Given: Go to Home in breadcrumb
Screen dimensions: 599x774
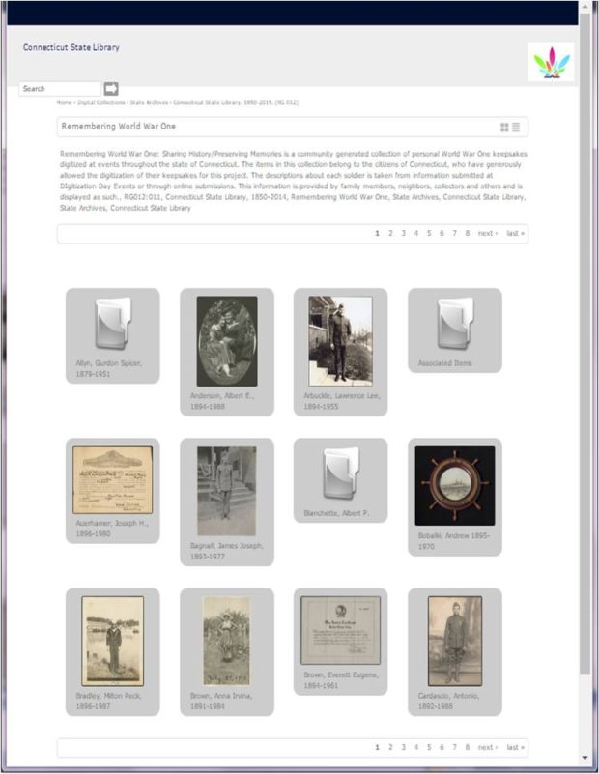Looking at the screenshot, I should [x=64, y=102].
